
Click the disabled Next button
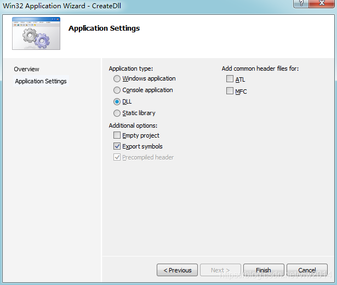coord(220,270)
